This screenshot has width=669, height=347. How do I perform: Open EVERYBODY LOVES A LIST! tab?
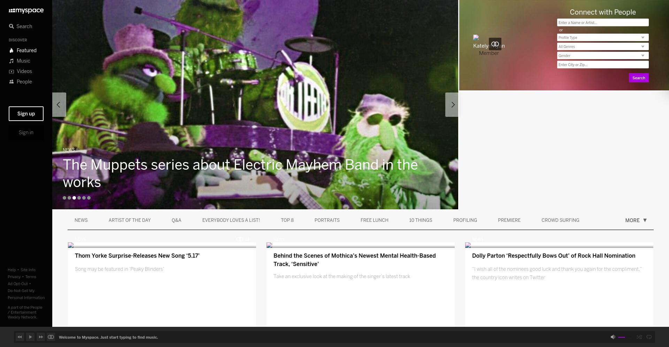pyautogui.click(x=231, y=220)
